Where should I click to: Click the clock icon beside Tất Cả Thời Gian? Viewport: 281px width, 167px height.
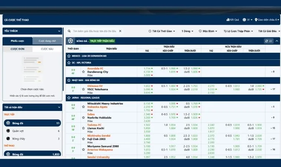[150, 31]
